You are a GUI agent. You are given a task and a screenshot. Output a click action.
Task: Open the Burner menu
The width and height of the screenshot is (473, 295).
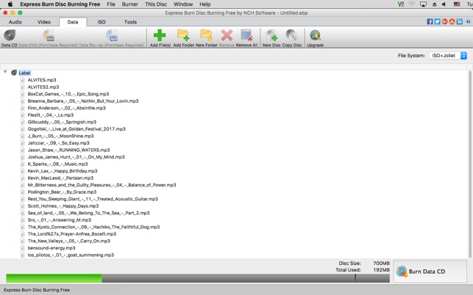click(x=129, y=4)
